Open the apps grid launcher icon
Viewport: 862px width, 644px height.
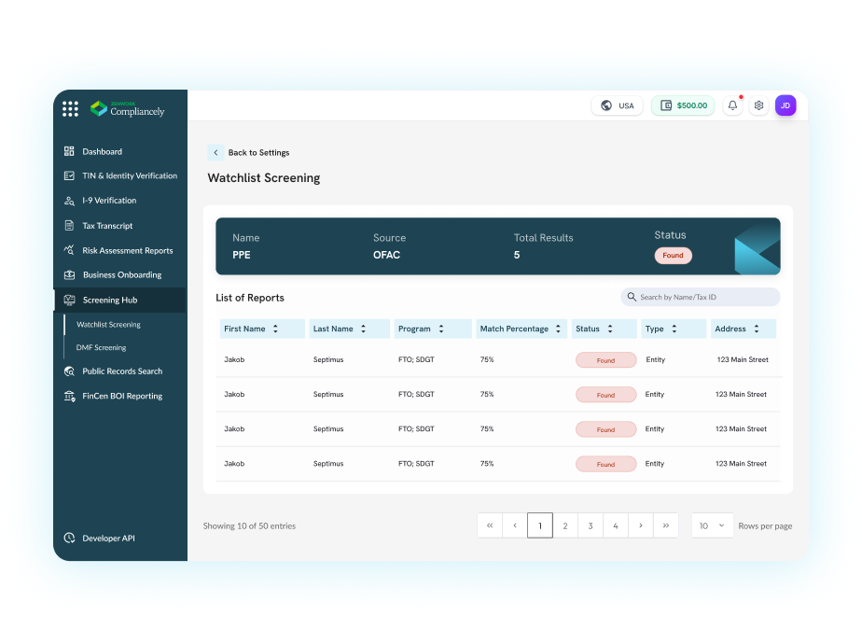point(70,109)
